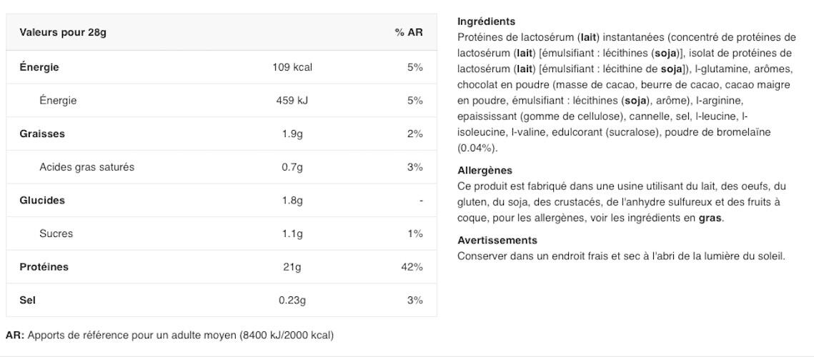Image resolution: width=814 pixels, height=357 pixels.
Task: Click the "Allergènes" heading
Action: coord(485,171)
